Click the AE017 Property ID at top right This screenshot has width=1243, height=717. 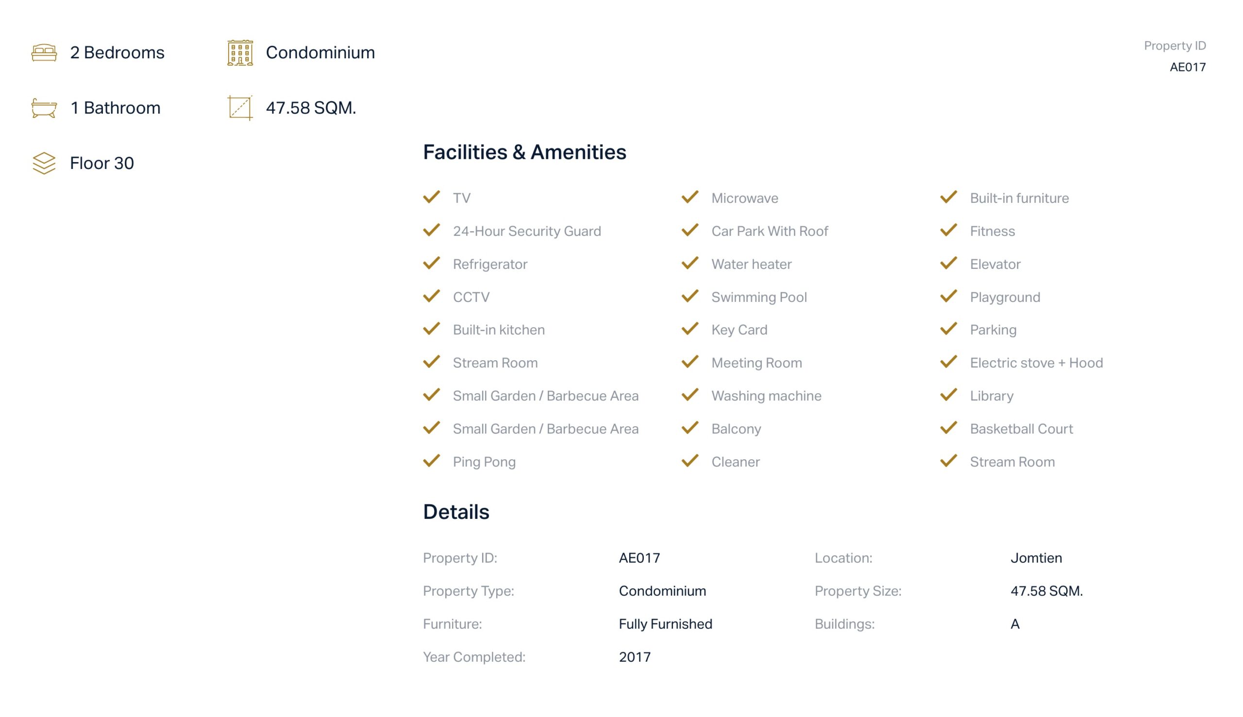click(x=1187, y=67)
